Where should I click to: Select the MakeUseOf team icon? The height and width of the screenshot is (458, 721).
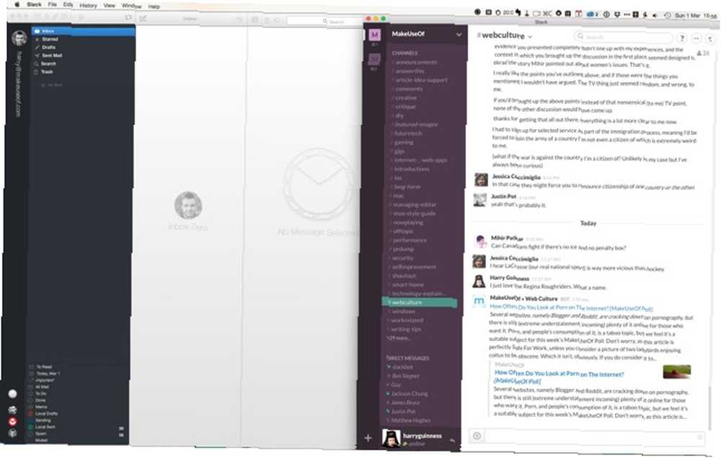click(375, 35)
